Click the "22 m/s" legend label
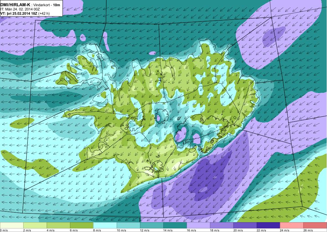The image size is (327, 232). tap(261, 230)
